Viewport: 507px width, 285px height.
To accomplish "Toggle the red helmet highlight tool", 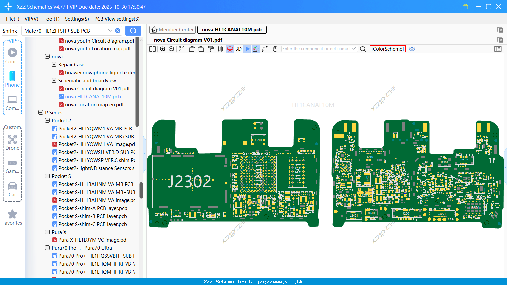I will (x=230, y=49).
